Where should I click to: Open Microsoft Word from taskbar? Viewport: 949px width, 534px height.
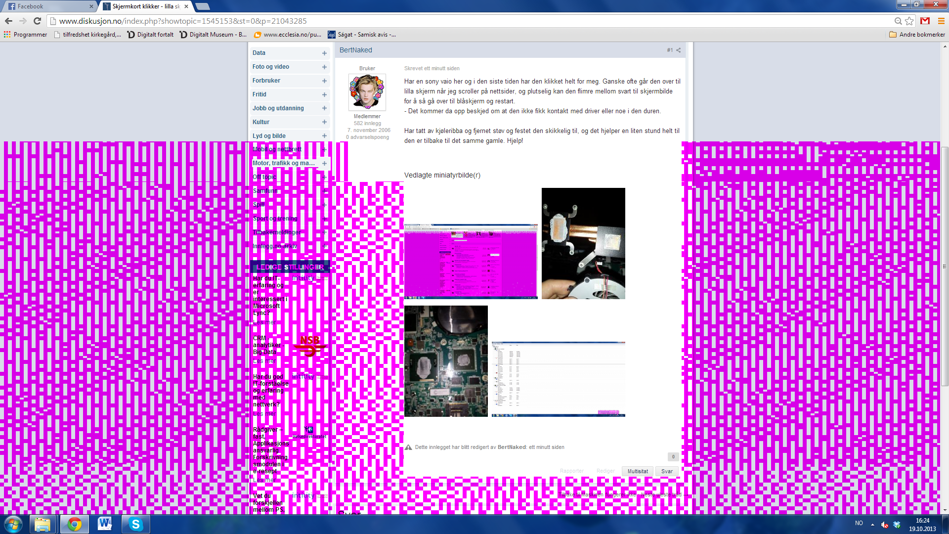click(105, 524)
